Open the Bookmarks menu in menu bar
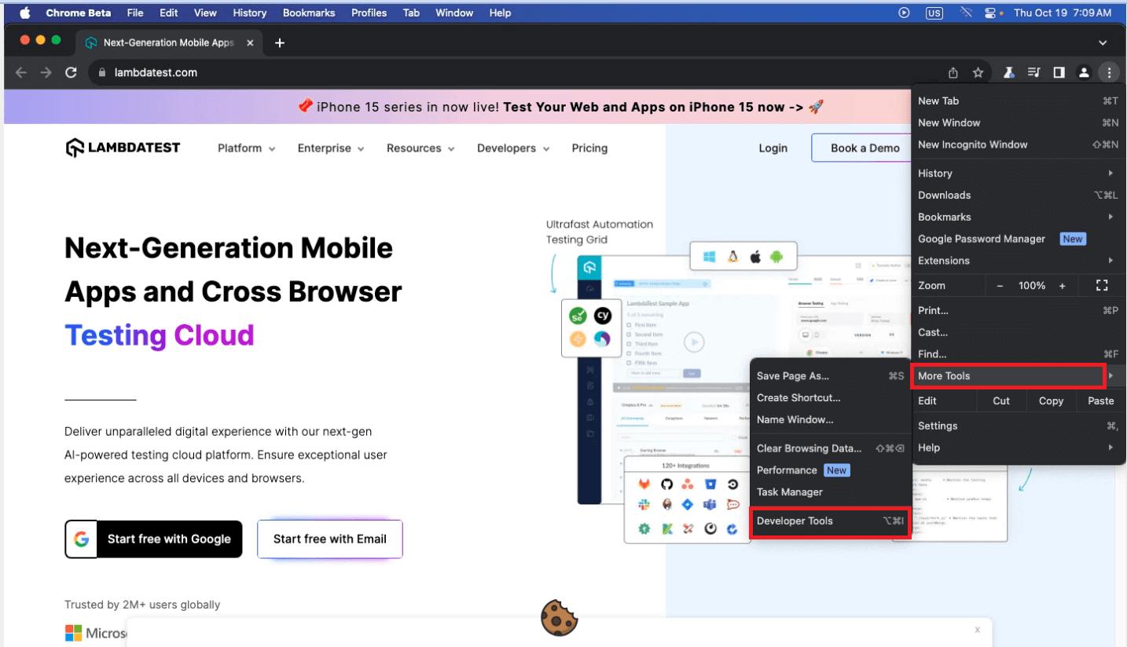The height and width of the screenshot is (647, 1127). tap(309, 13)
